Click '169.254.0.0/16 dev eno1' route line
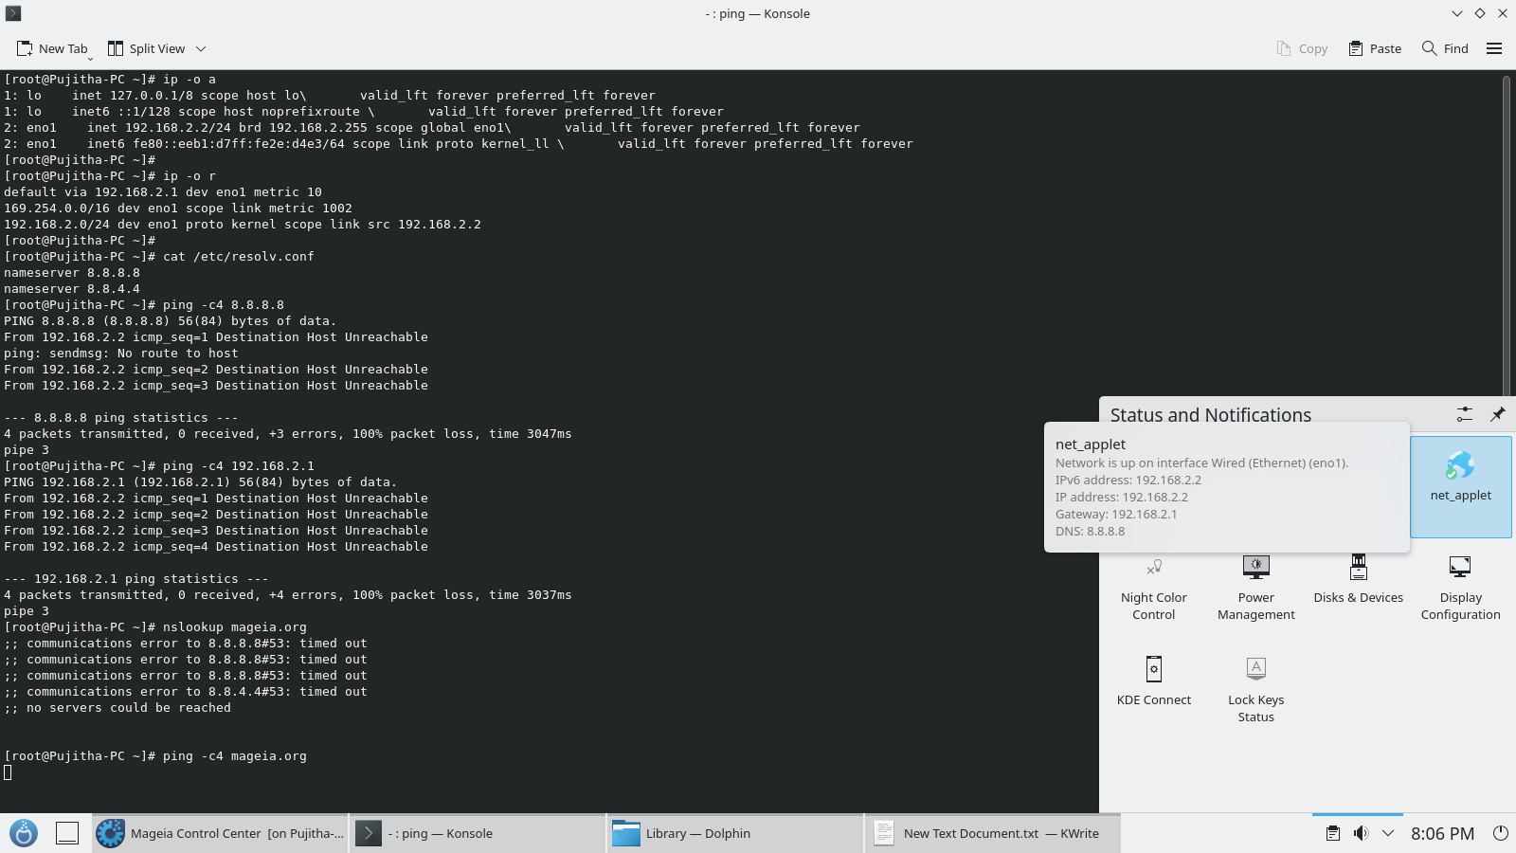The width and height of the screenshot is (1516, 853). tap(178, 208)
